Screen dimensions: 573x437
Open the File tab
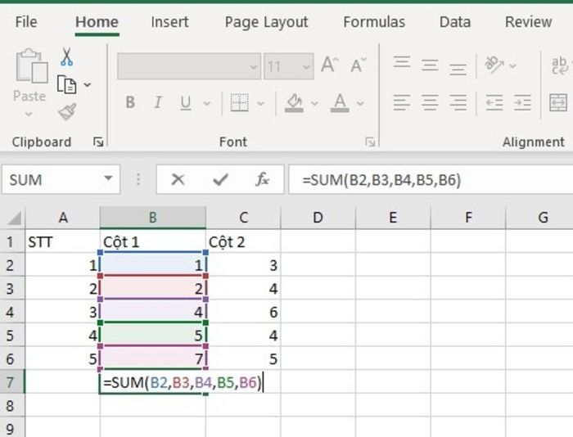pyautogui.click(x=26, y=22)
